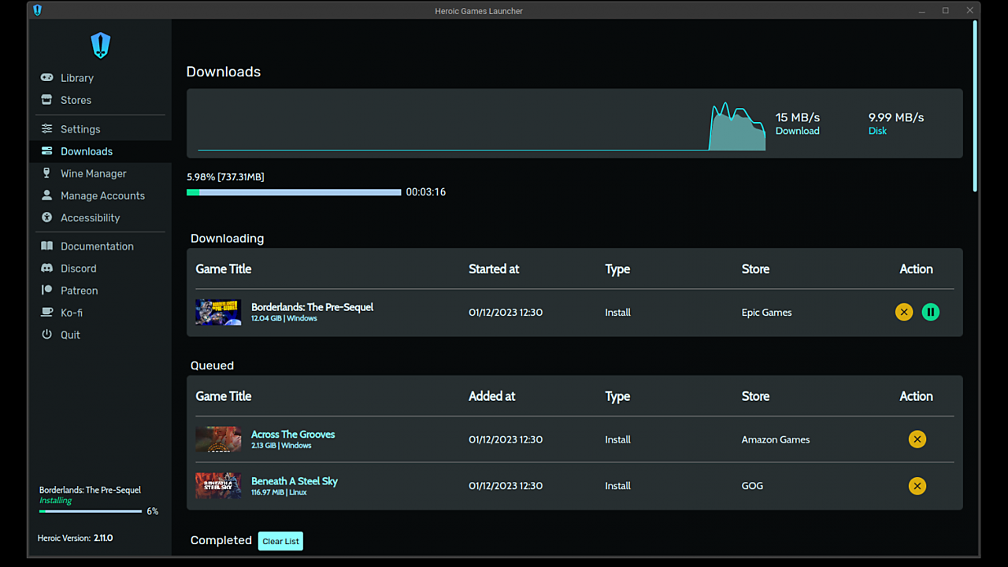
Task: Click the Added at column header
Action: pos(491,397)
